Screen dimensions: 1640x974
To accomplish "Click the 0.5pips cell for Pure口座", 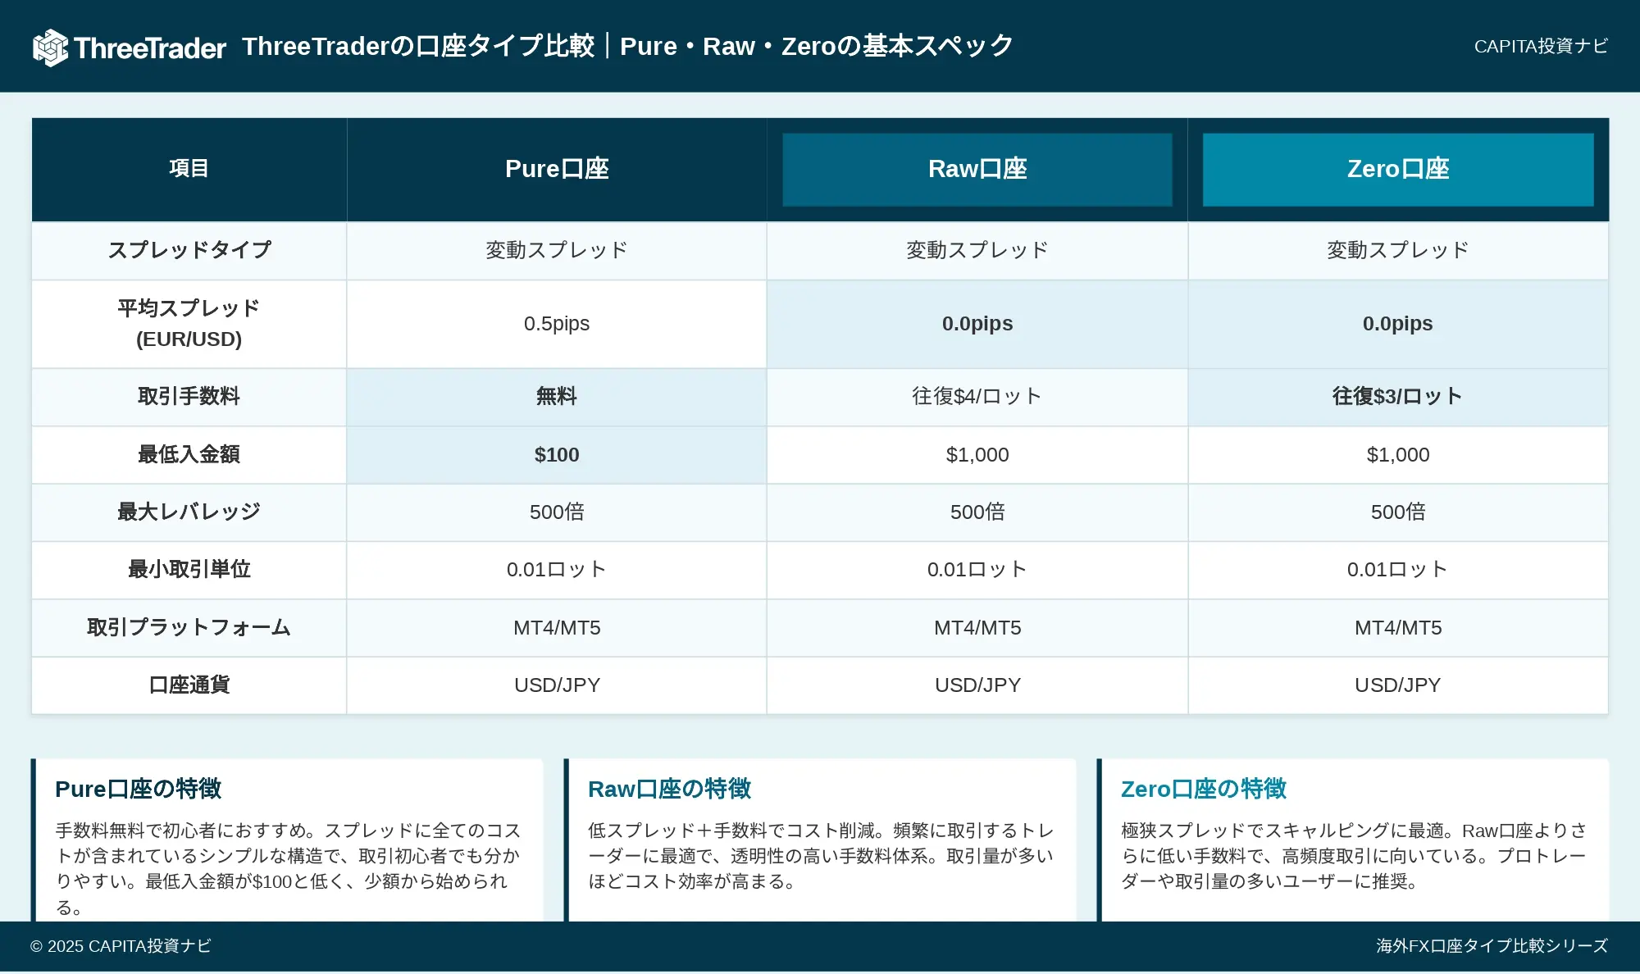I will [557, 324].
